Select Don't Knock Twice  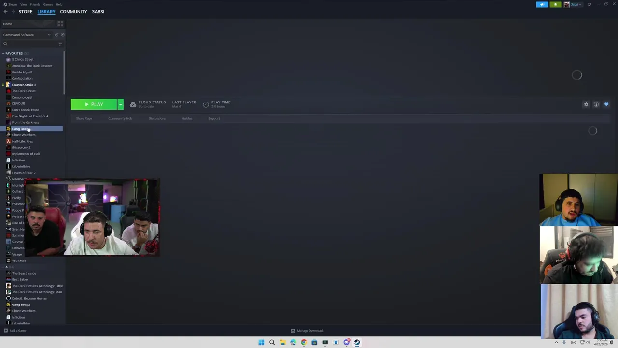tap(25, 110)
